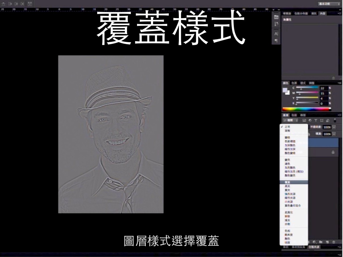Click the new group folder icon

[x=321, y=241]
